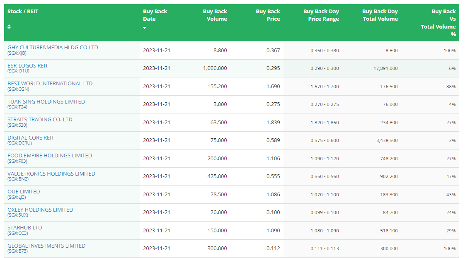This screenshot has width=465, height=258.
Task: Select ticker text (SGX:LJ3)
Action: point(17,197)
